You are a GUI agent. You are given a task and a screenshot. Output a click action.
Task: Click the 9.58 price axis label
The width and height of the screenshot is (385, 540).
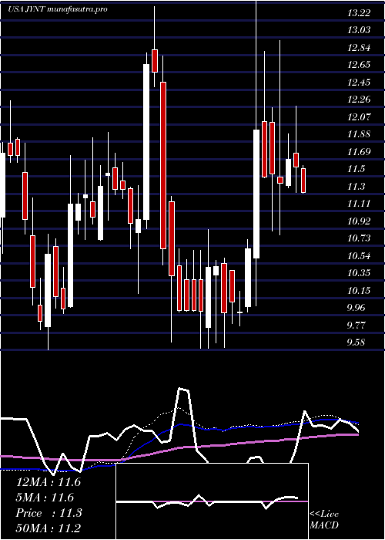pos(357,343)
